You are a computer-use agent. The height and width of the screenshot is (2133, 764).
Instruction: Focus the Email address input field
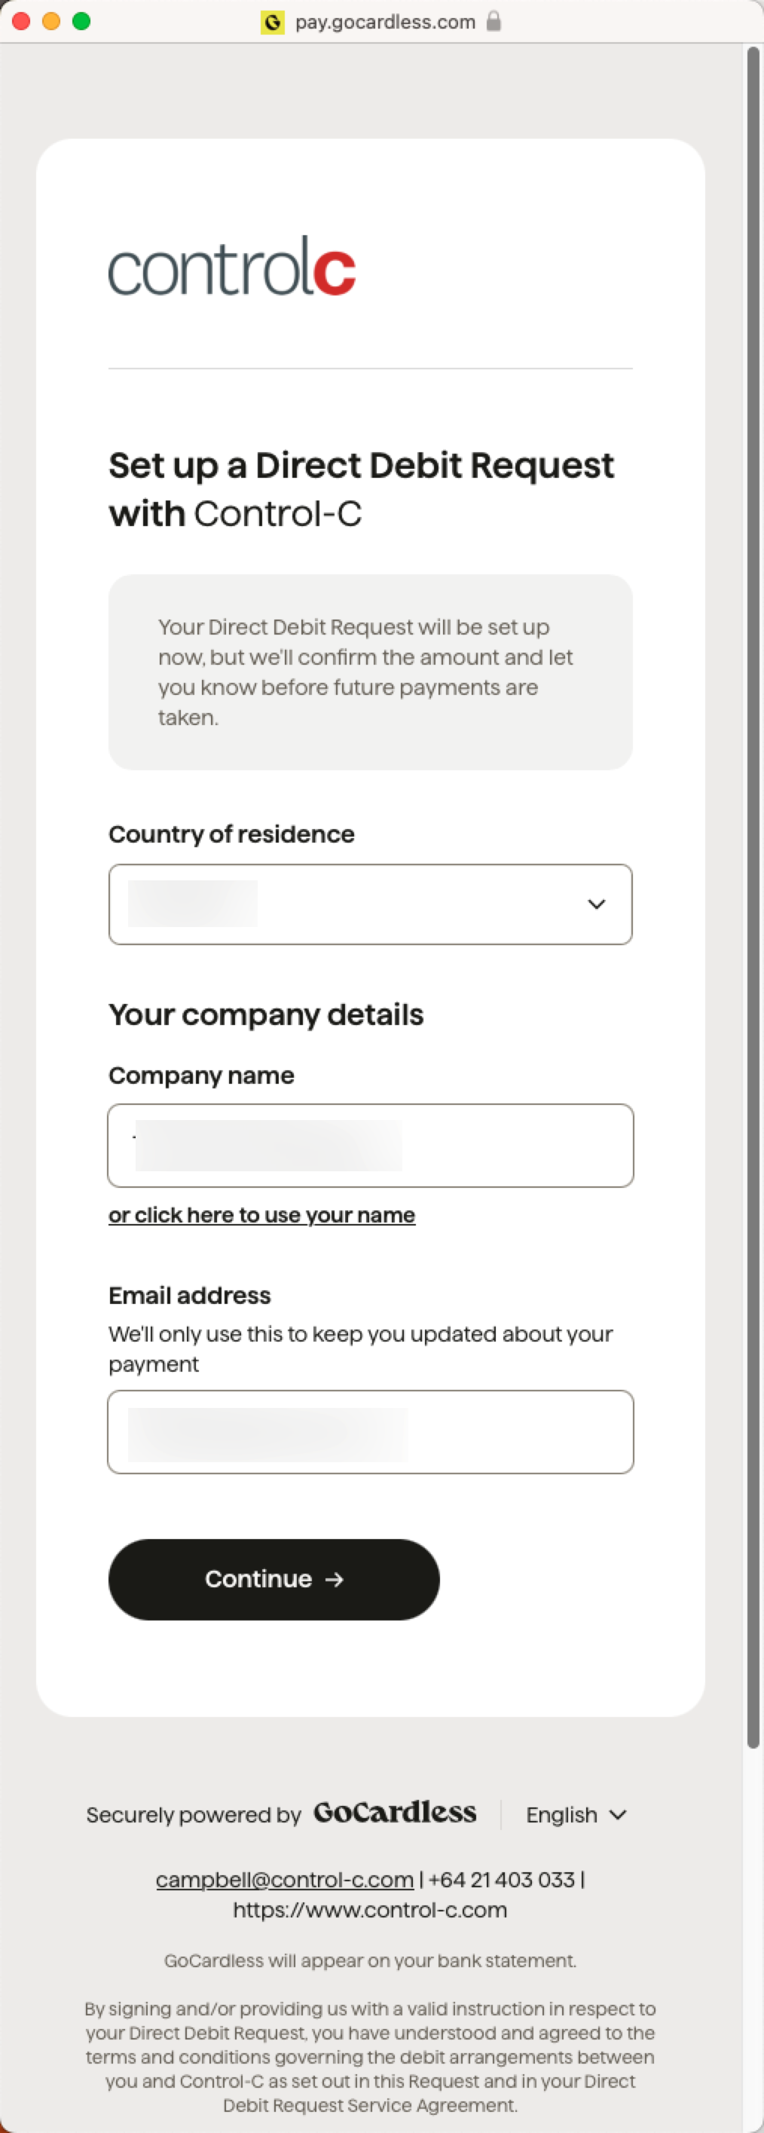point(370,1431)
